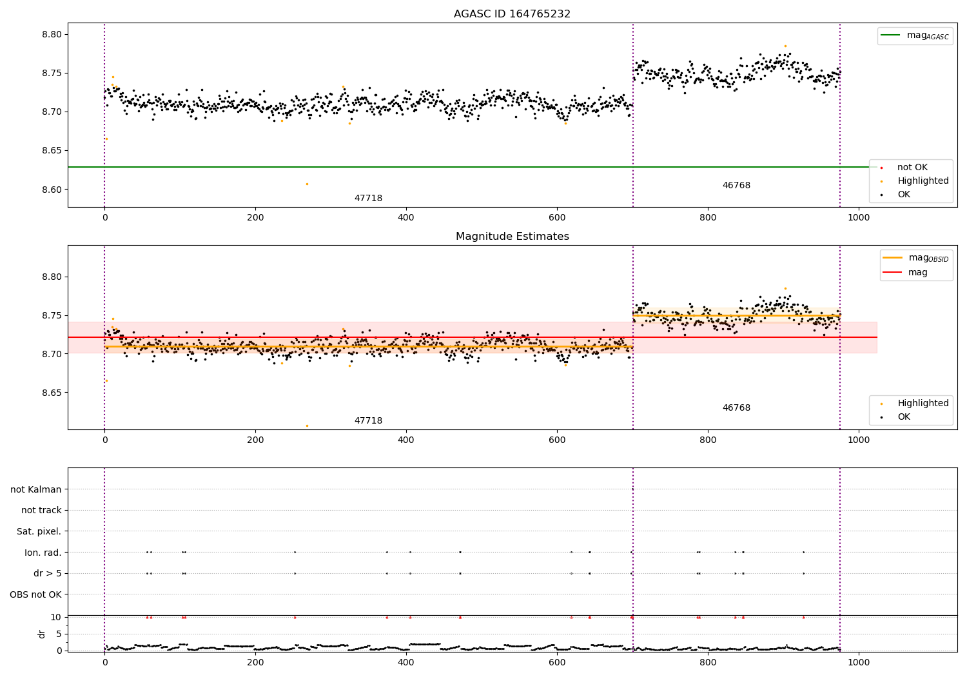The image size is (967, 677).
Task: Select the mag AGASC legend entry in the top plot
Action: tap(915, 36)
